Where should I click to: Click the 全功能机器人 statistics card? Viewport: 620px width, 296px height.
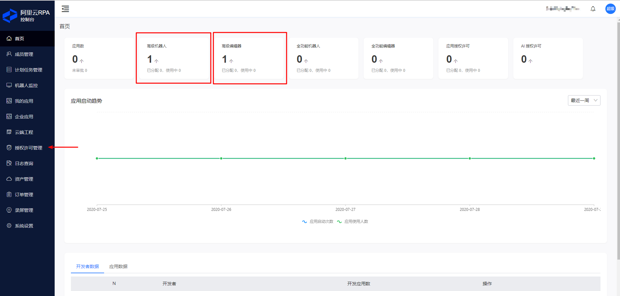(x=324, y=58)
